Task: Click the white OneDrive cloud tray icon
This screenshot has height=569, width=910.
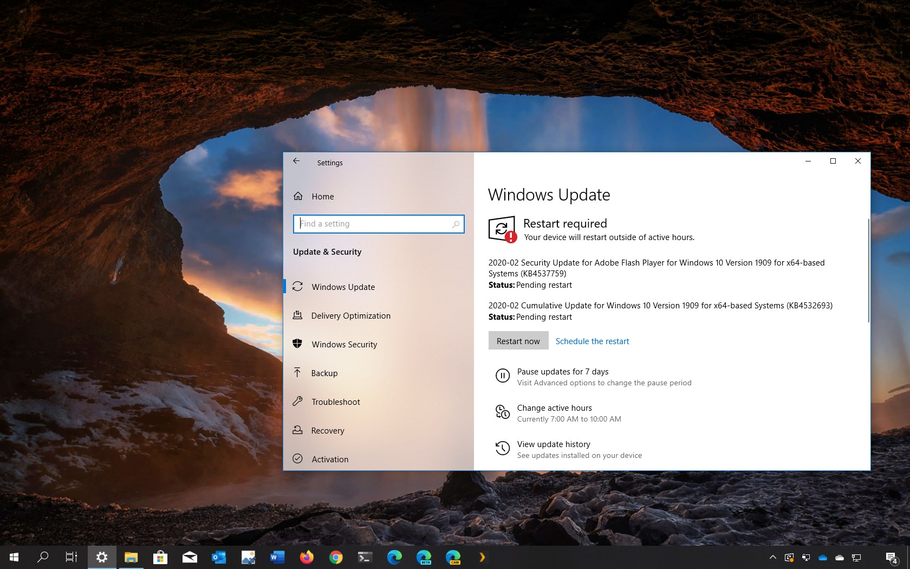Action: pos(840,557)
